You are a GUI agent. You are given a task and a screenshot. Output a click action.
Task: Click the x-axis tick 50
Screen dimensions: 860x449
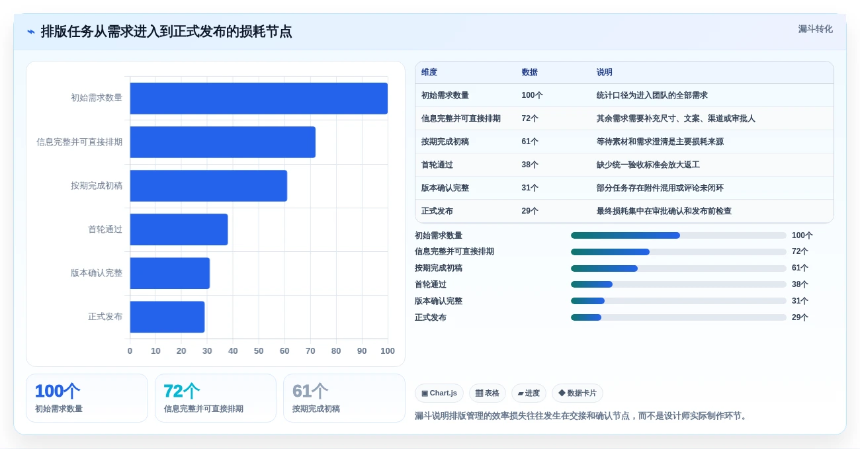click(259, 351)
